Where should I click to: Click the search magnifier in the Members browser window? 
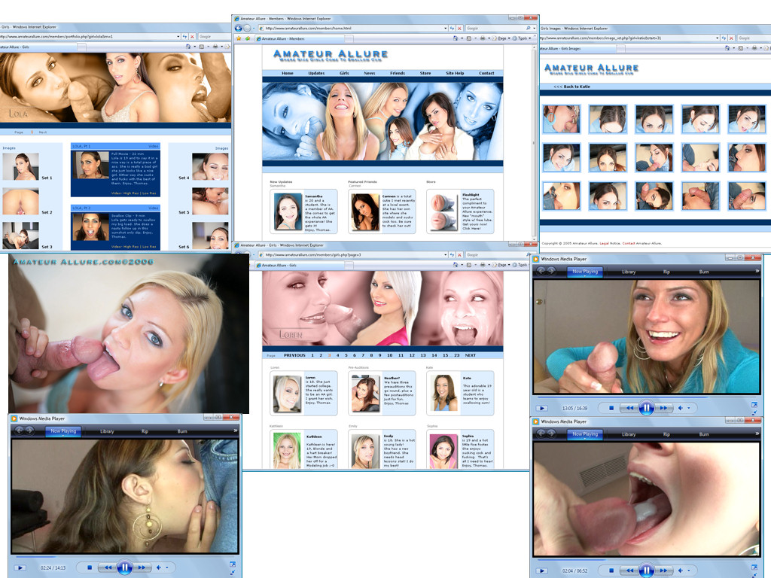point(528,29)
